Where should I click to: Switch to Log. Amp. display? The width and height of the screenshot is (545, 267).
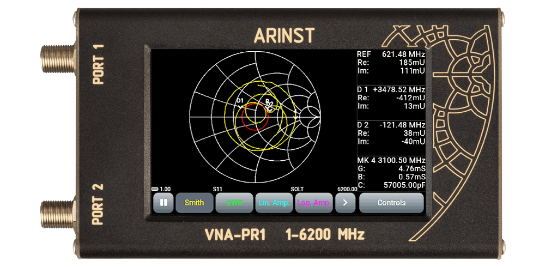point(314,203)
